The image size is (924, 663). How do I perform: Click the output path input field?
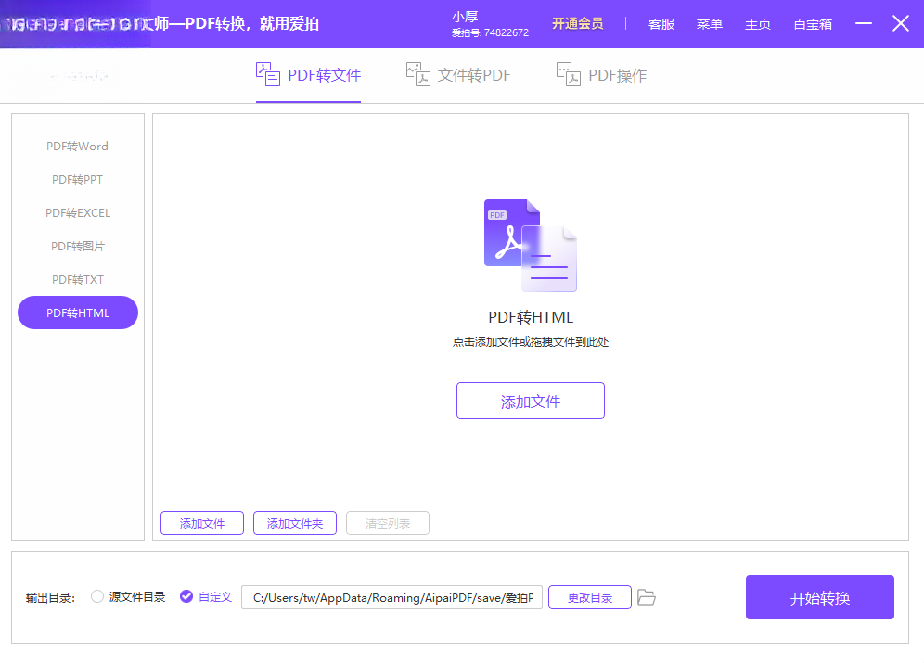[x=391, y=597]
